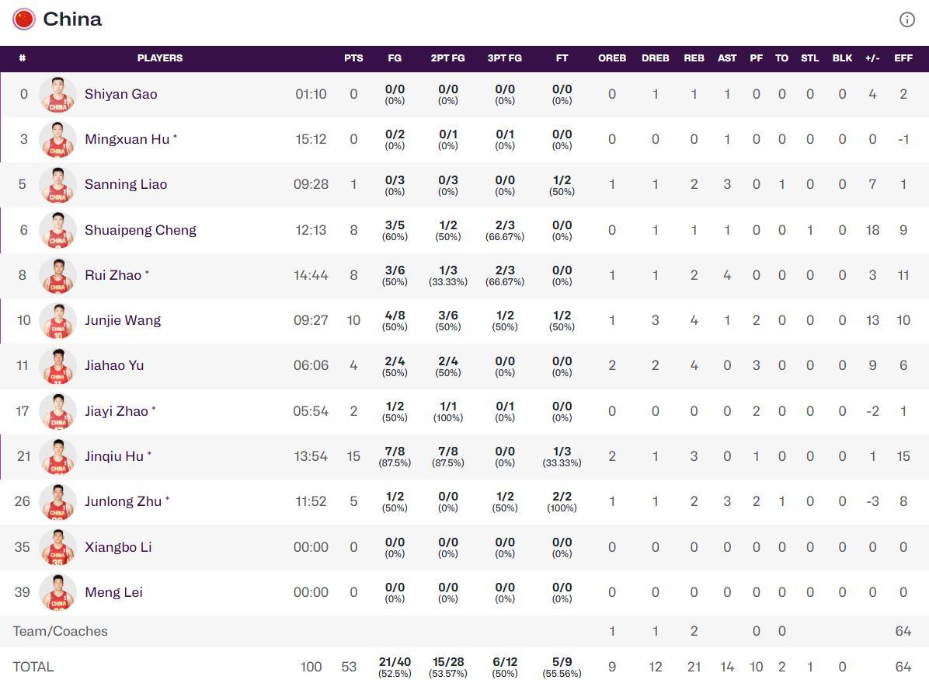
Task: Click the 3PT FG column header
Action: click(505, 58)
